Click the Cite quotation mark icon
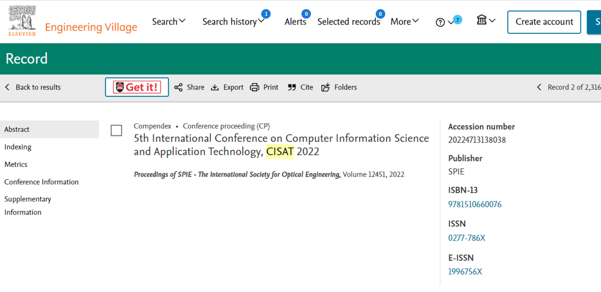This screenshot has height=292, width=601. coord(292,87)
